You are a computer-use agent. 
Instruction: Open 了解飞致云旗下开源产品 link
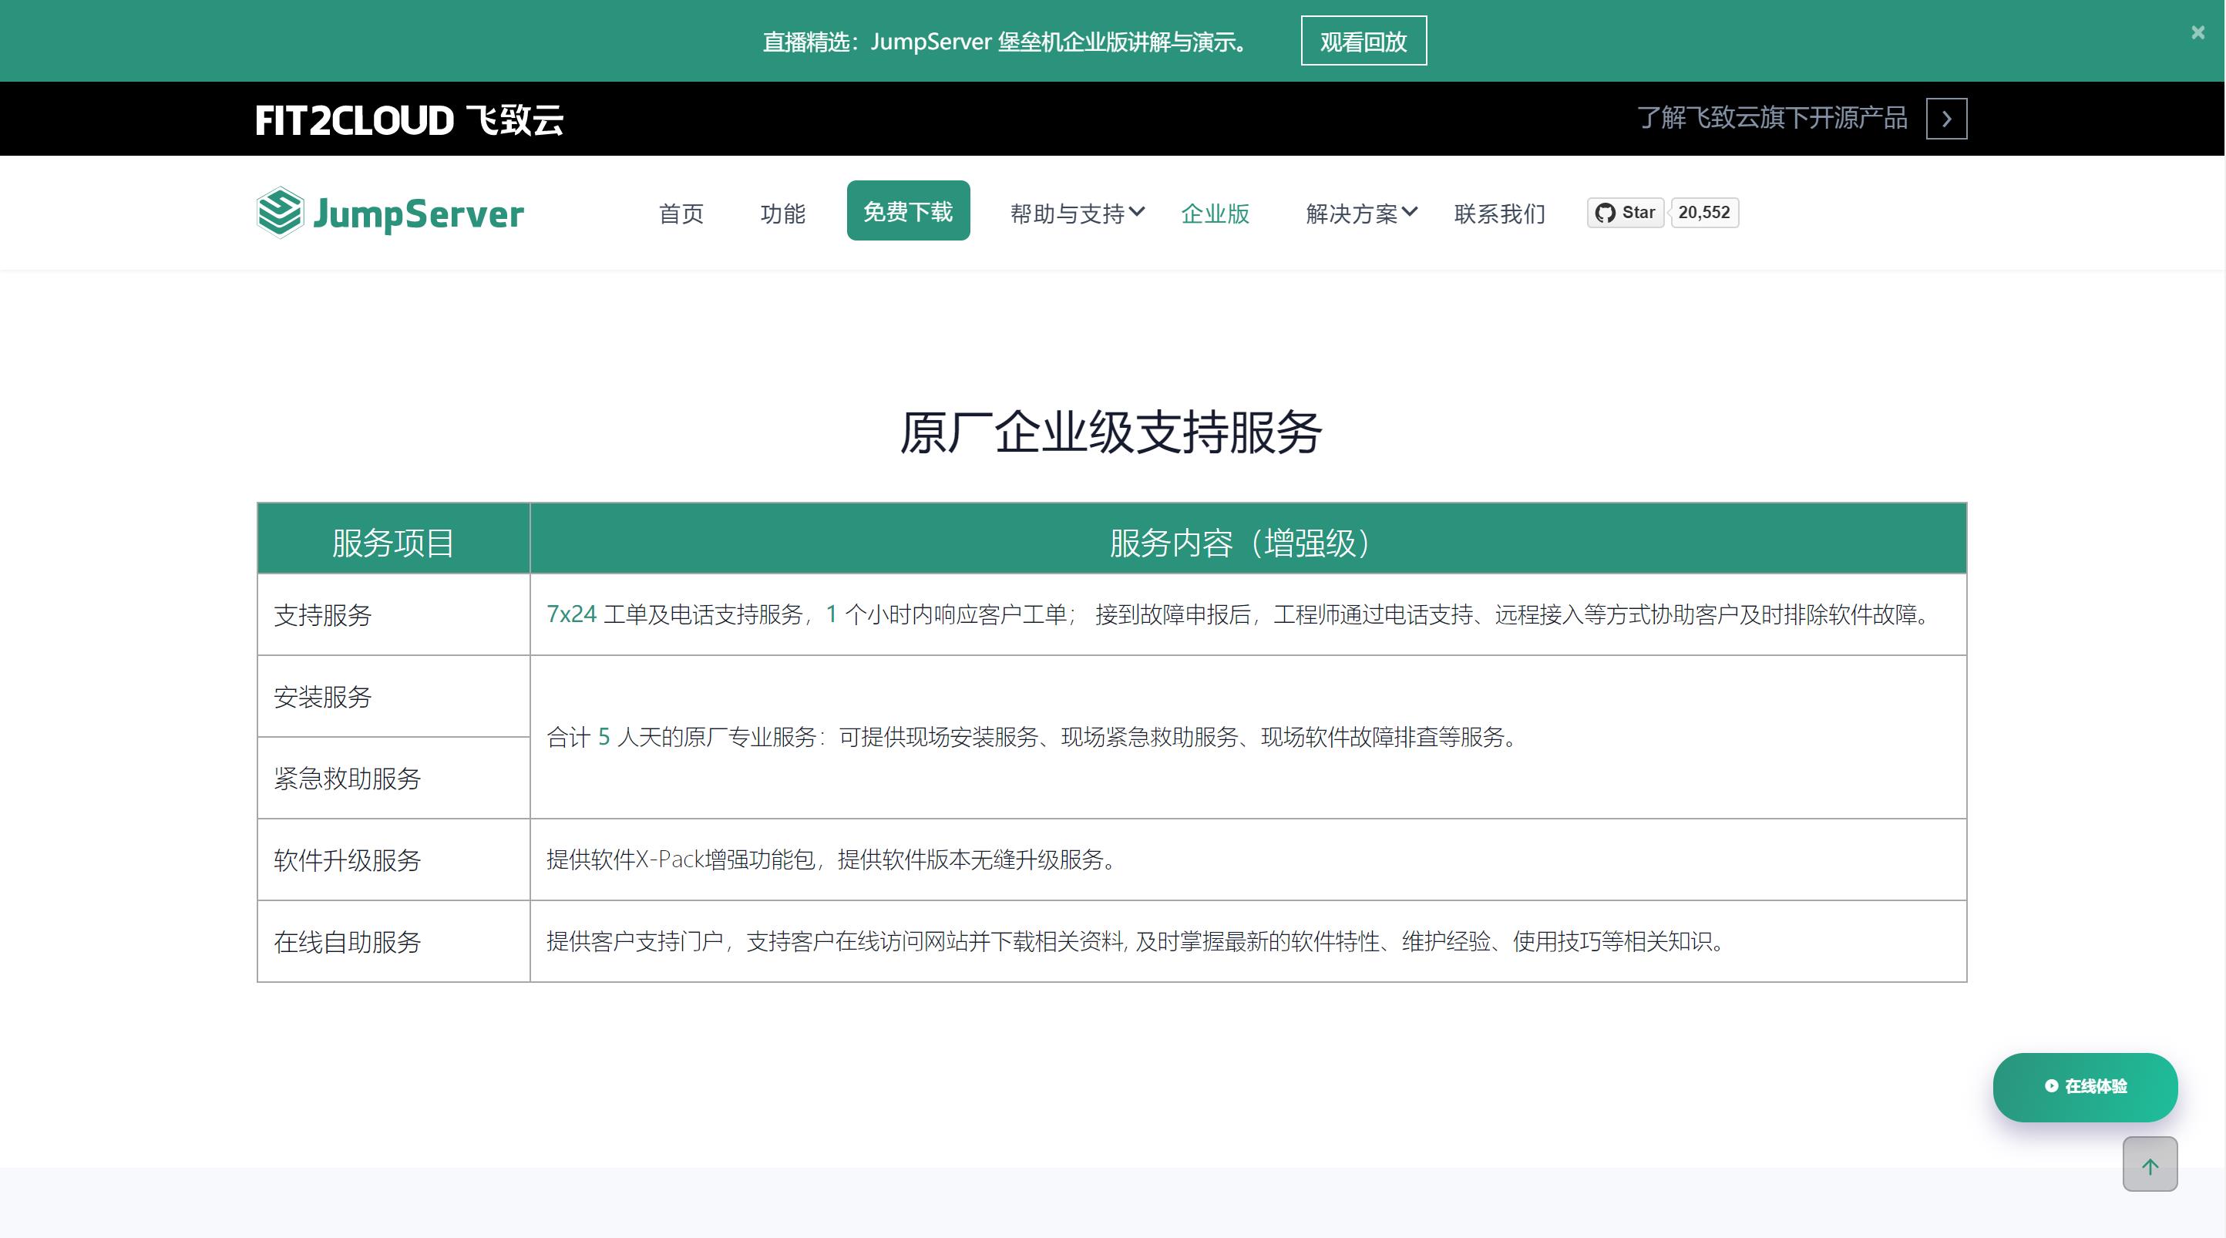pos(1772,118)
